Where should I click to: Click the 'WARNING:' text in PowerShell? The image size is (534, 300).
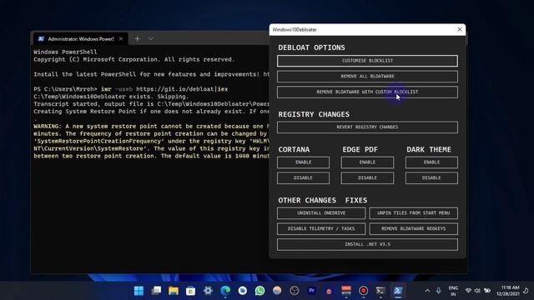coord(48,126)
